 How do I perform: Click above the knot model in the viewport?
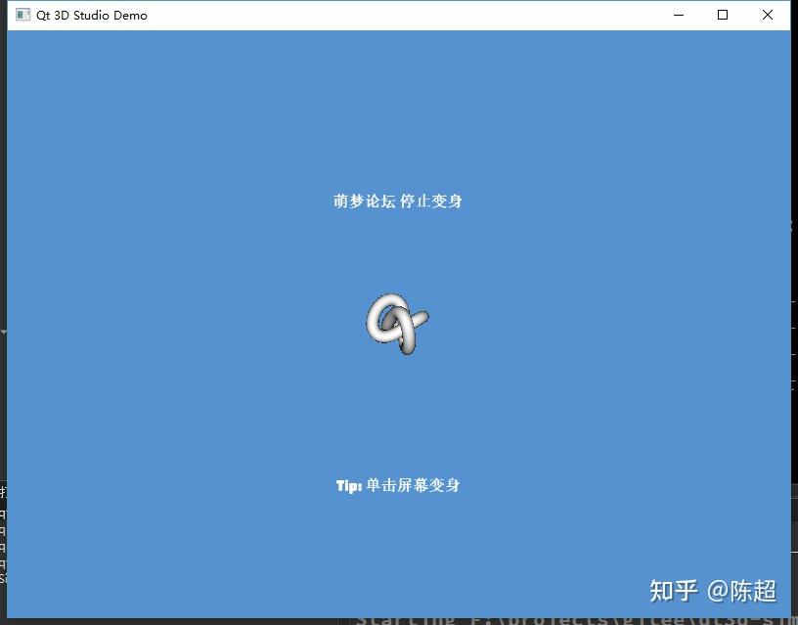click(395, 264)
